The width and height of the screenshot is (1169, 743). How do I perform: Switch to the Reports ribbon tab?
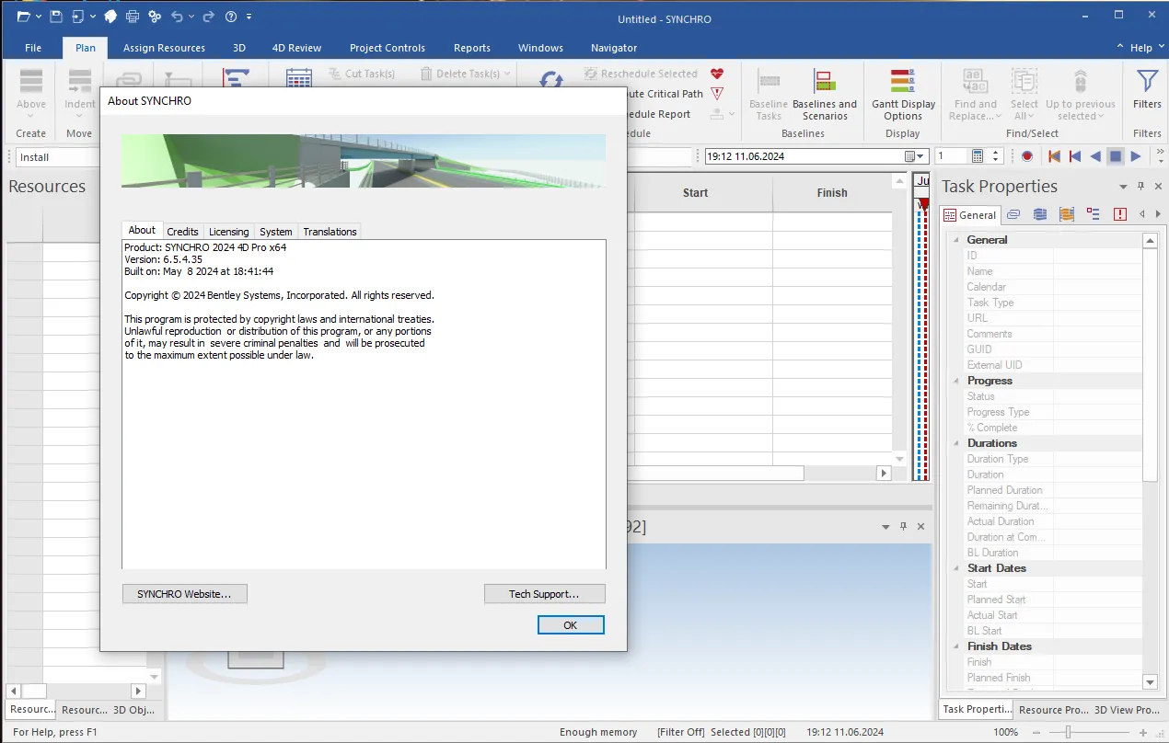(472, 48)
